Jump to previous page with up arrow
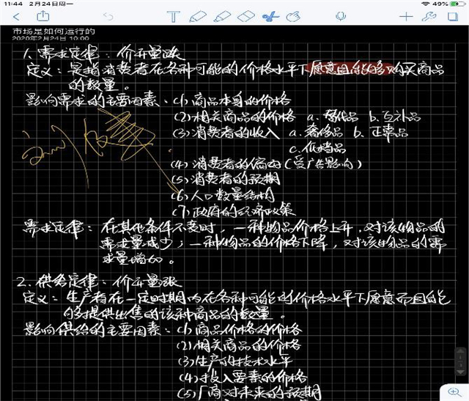The width and height of the screenshot is (469, 401). coord(460,352)
